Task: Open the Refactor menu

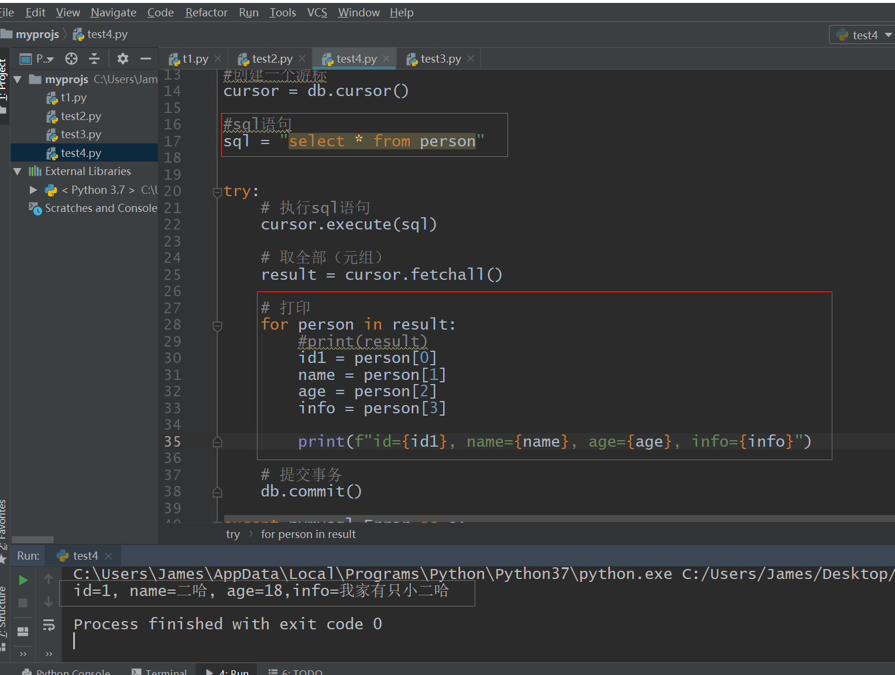Action: point(206,12)
